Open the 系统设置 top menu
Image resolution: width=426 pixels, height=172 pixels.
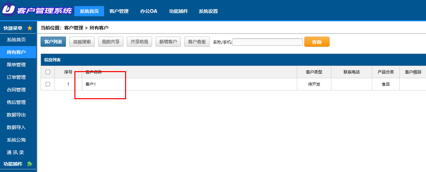point(208,11)
